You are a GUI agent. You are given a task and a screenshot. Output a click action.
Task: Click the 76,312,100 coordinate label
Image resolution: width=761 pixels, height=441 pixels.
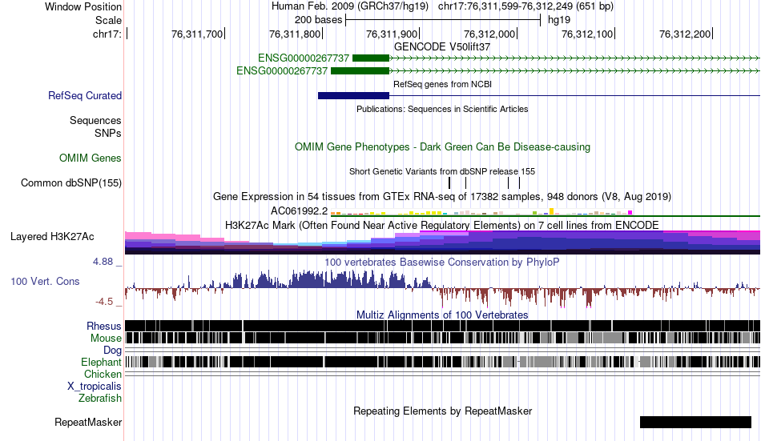tap(586, 34)
